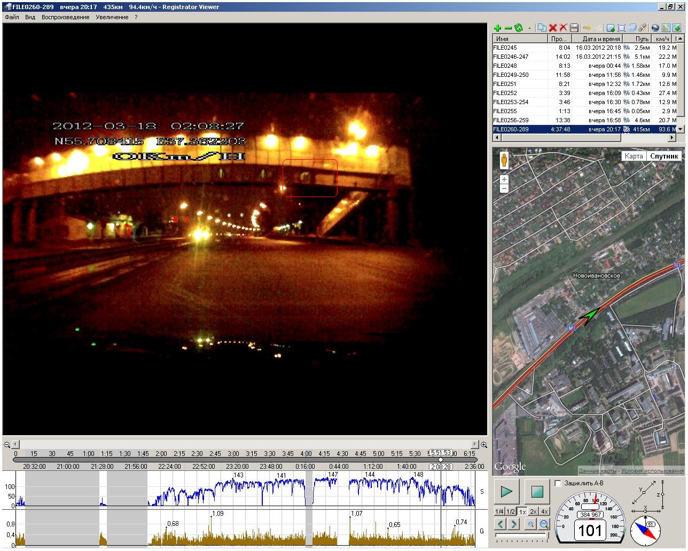The width and height of the screenshot is (688, 551).
Task: Click the green minus remove file icon
Action: pos(508,28)
